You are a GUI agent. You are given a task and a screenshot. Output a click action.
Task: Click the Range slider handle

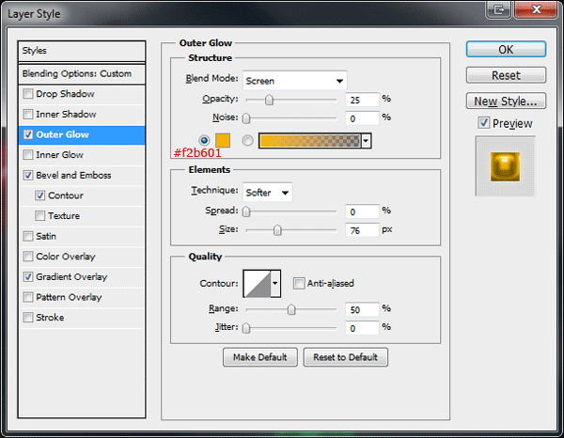291,309
